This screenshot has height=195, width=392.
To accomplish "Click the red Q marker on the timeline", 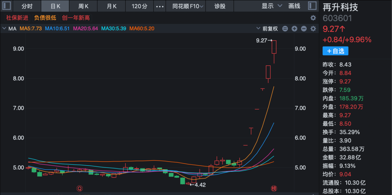I will point(79,188).
